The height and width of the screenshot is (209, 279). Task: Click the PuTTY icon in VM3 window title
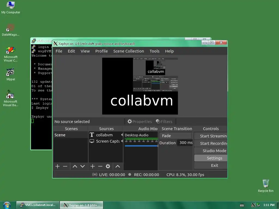coord(34,41)
